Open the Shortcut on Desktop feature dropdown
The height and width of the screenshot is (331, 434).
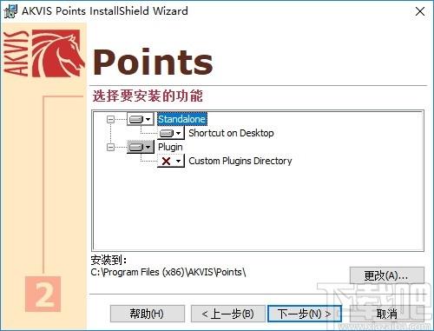(171, 133)
